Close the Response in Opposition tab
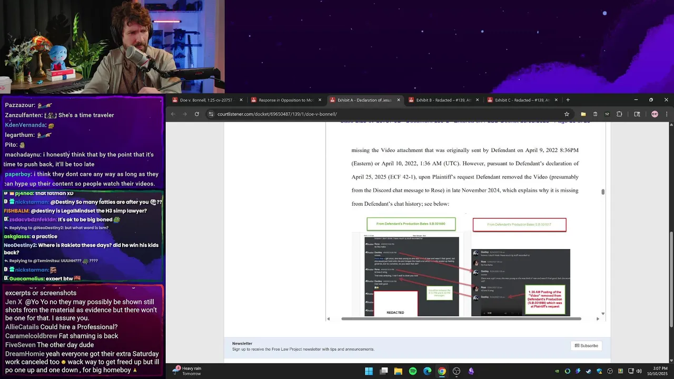 click(320, 100)
